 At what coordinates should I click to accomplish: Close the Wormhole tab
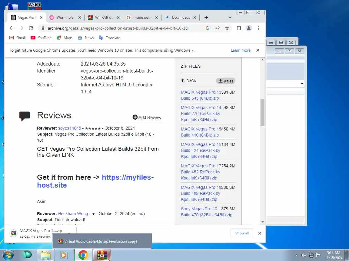[80, 18]
